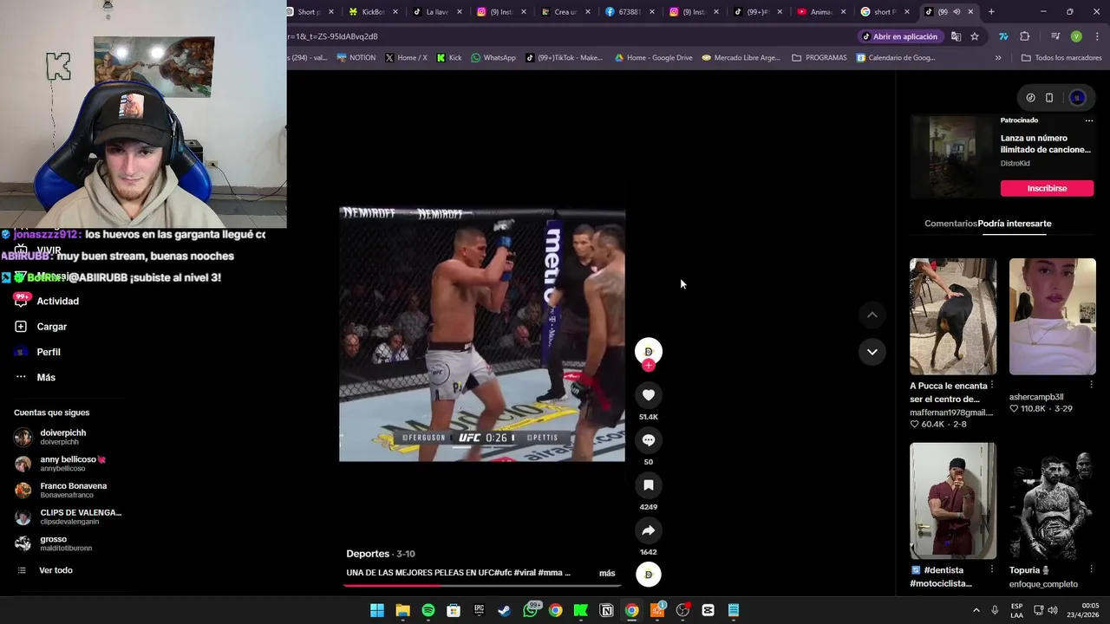Open the CLIPS DE VALENGA account

pyautogui.click(x=68, y=517)
